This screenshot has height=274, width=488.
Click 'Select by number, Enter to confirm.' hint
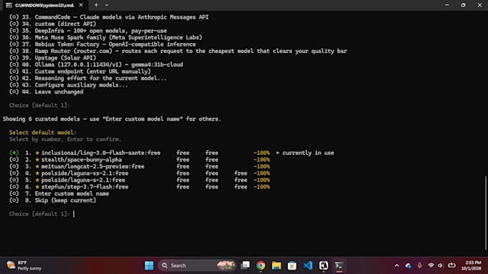pyautogui.click(x=65, y=139)
